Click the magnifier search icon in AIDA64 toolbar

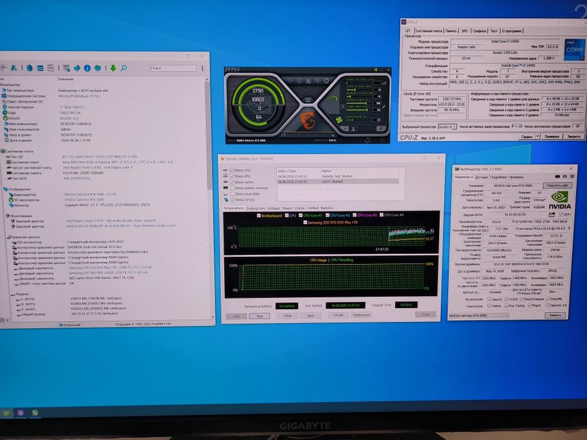click(123, 68)
